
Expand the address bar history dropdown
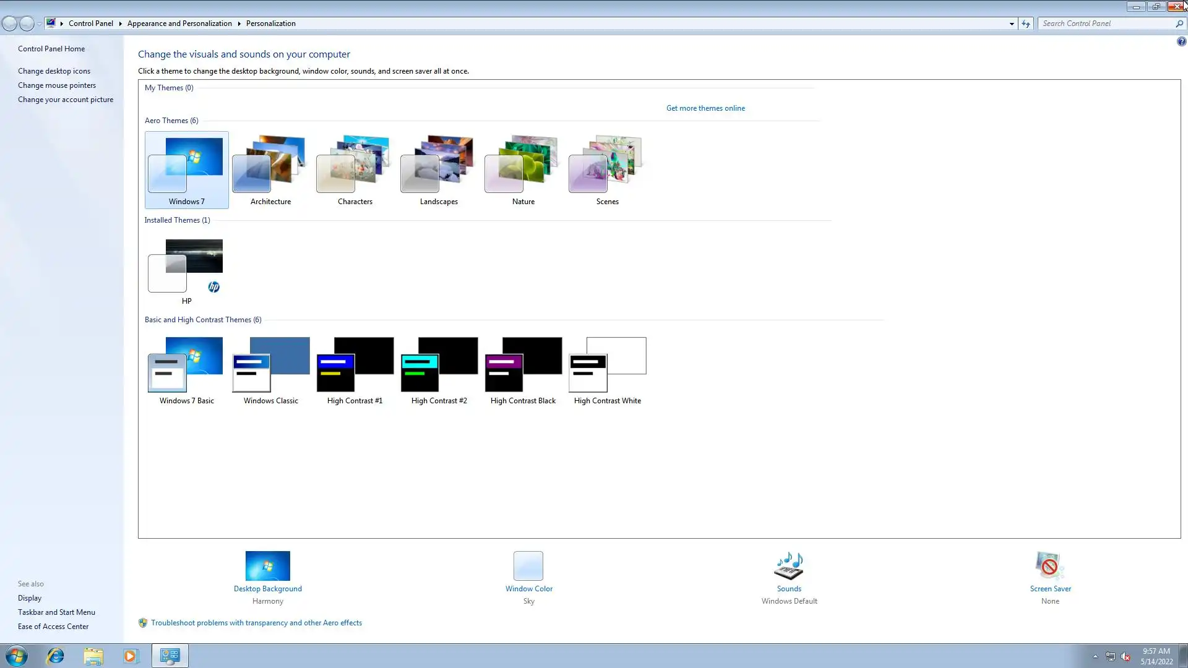(1012, 24)
